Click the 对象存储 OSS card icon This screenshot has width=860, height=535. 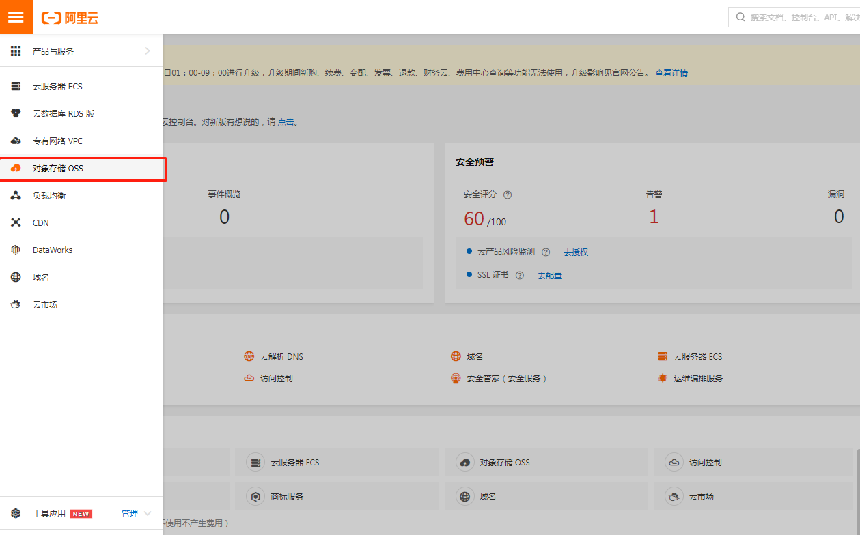point(465,463)
